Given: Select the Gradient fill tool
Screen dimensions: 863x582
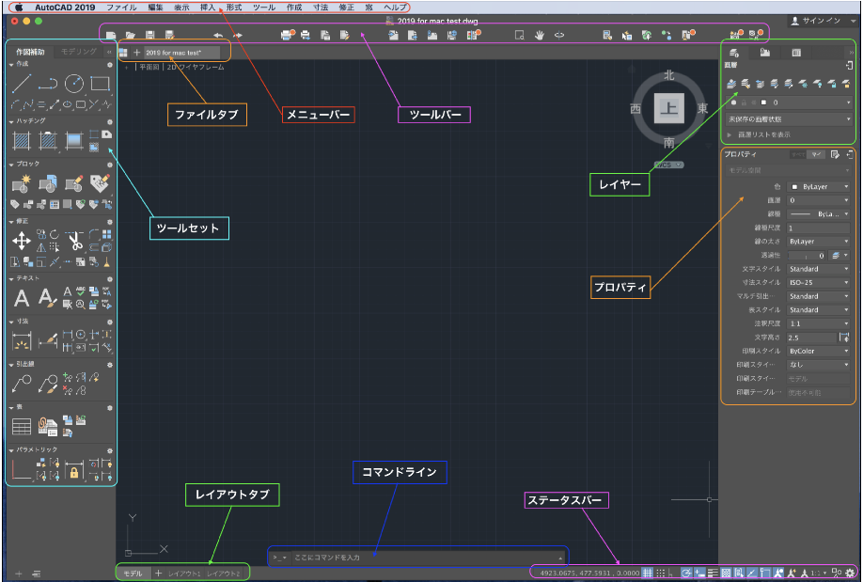Looking at the screenshot, I should pos(74,141).
